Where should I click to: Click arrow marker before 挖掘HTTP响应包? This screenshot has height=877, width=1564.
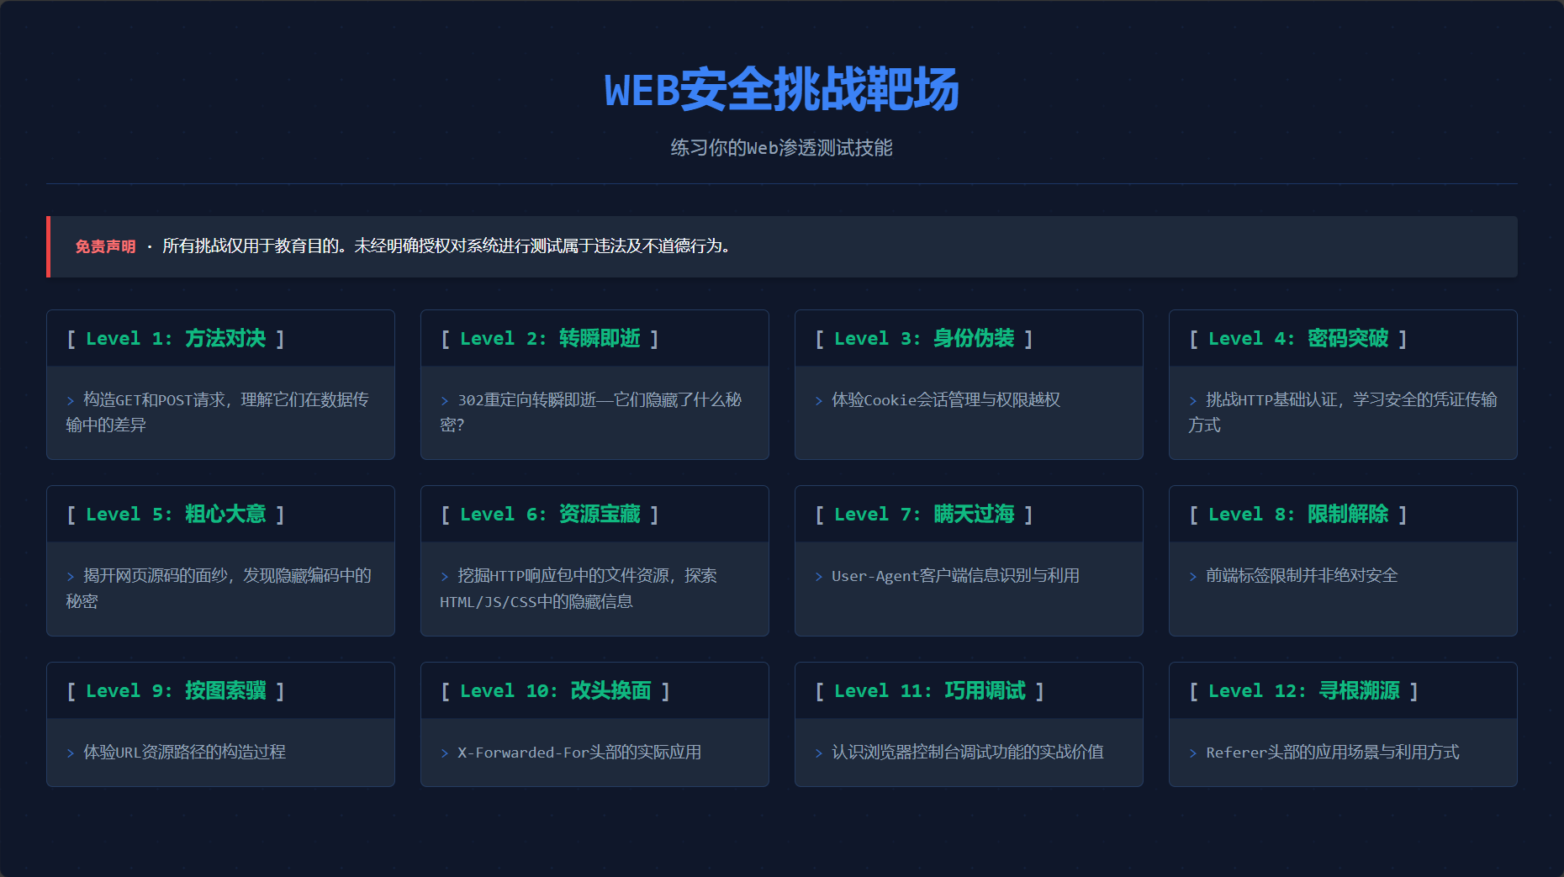[445, 577]
